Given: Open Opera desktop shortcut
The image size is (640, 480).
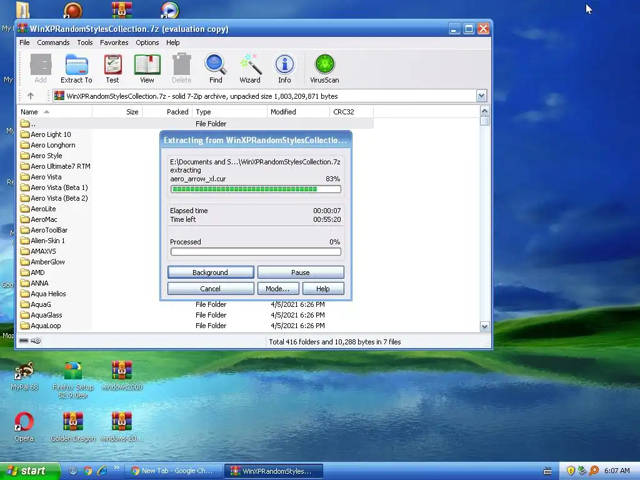Looking at the screenshot, I should (24, 426).
